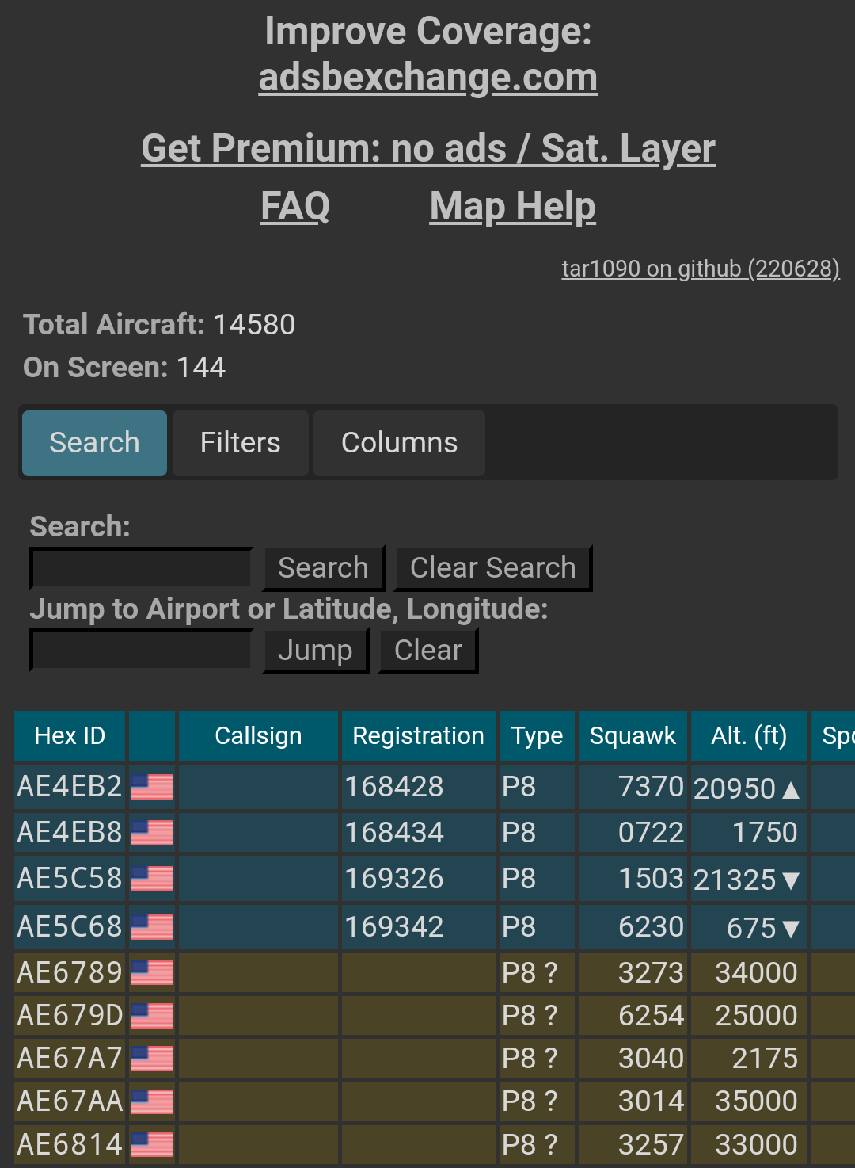Select hex ID AE6814 in the table
The width and height of the screenshot is (855, 1168).
(70, 1144)
